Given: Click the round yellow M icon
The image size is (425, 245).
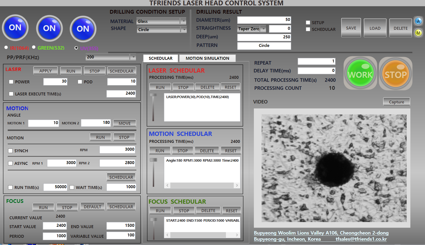Looking at the screenshot, I should click(418, 33).
